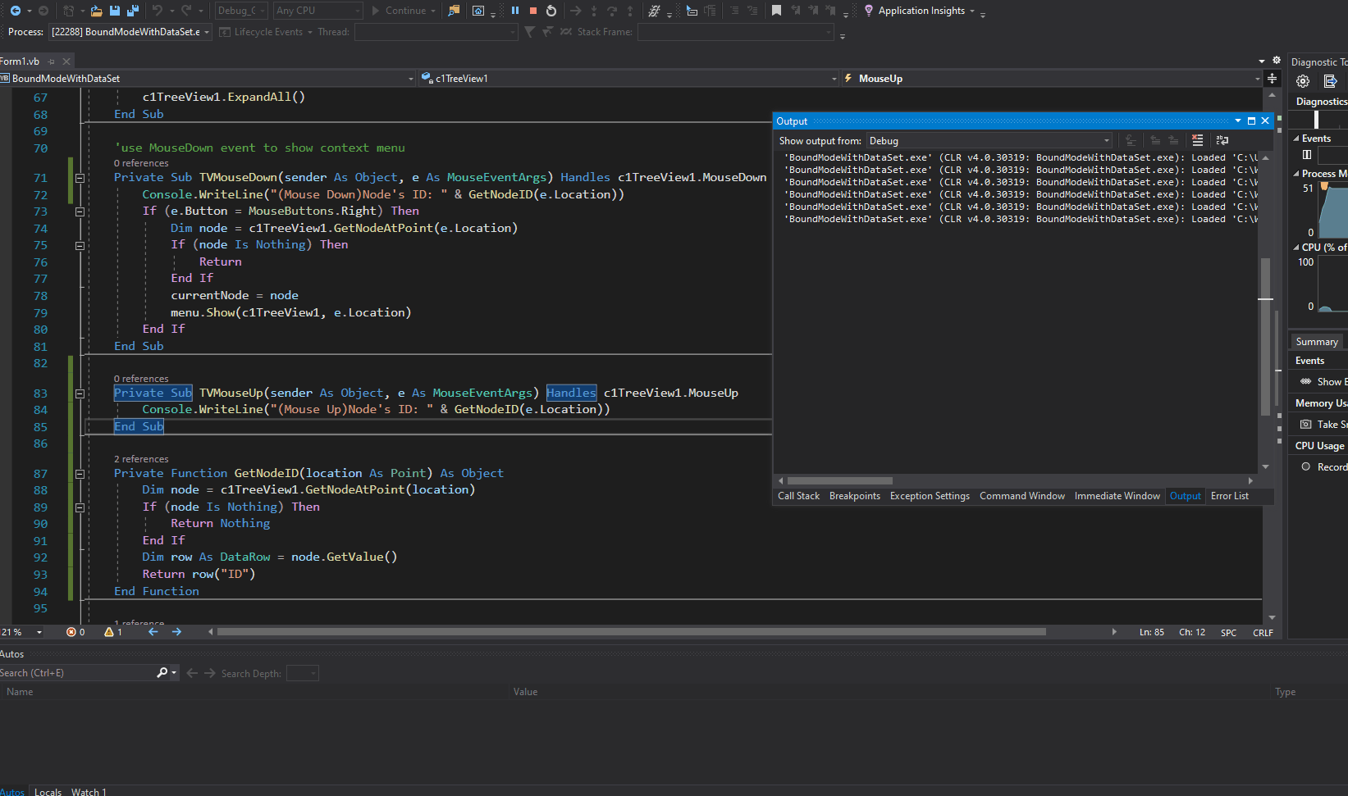Open the Show output from Debug dropdown

pos(989,141)
